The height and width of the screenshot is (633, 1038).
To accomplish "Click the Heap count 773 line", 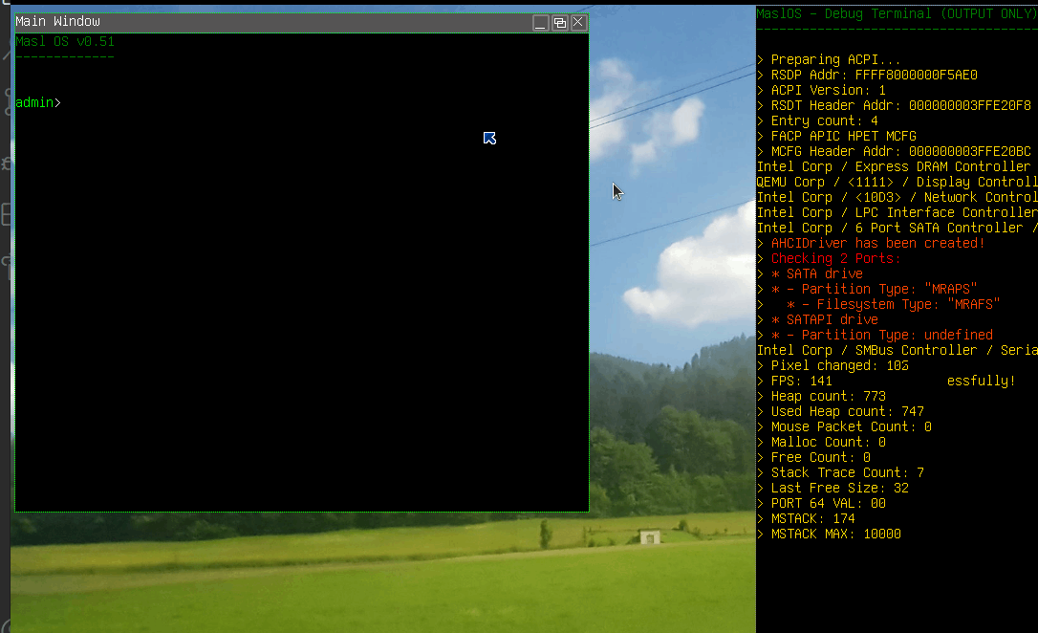I will click(x=829, y=396).
